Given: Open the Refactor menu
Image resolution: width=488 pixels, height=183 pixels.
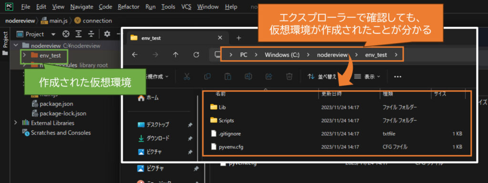Looking at the screenshot, I should (129, 7).
